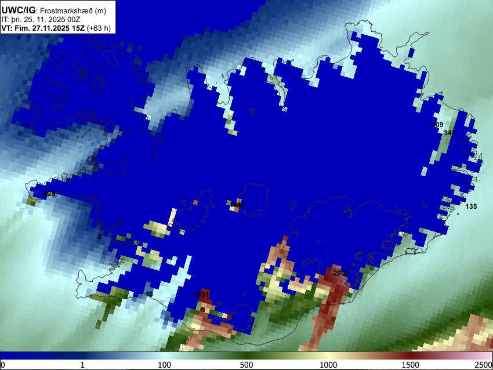Screen dimensions: 493x370
Task: Select the 3 value label on the map
Action: pyautogui.click(x=99, y=237)
